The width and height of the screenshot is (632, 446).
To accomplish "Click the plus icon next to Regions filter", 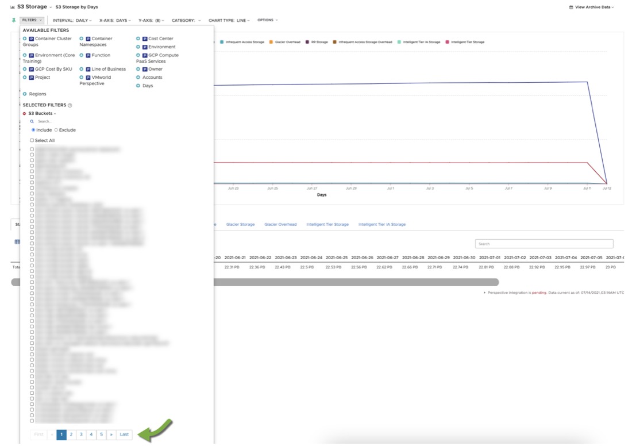I will coord(24,94).
